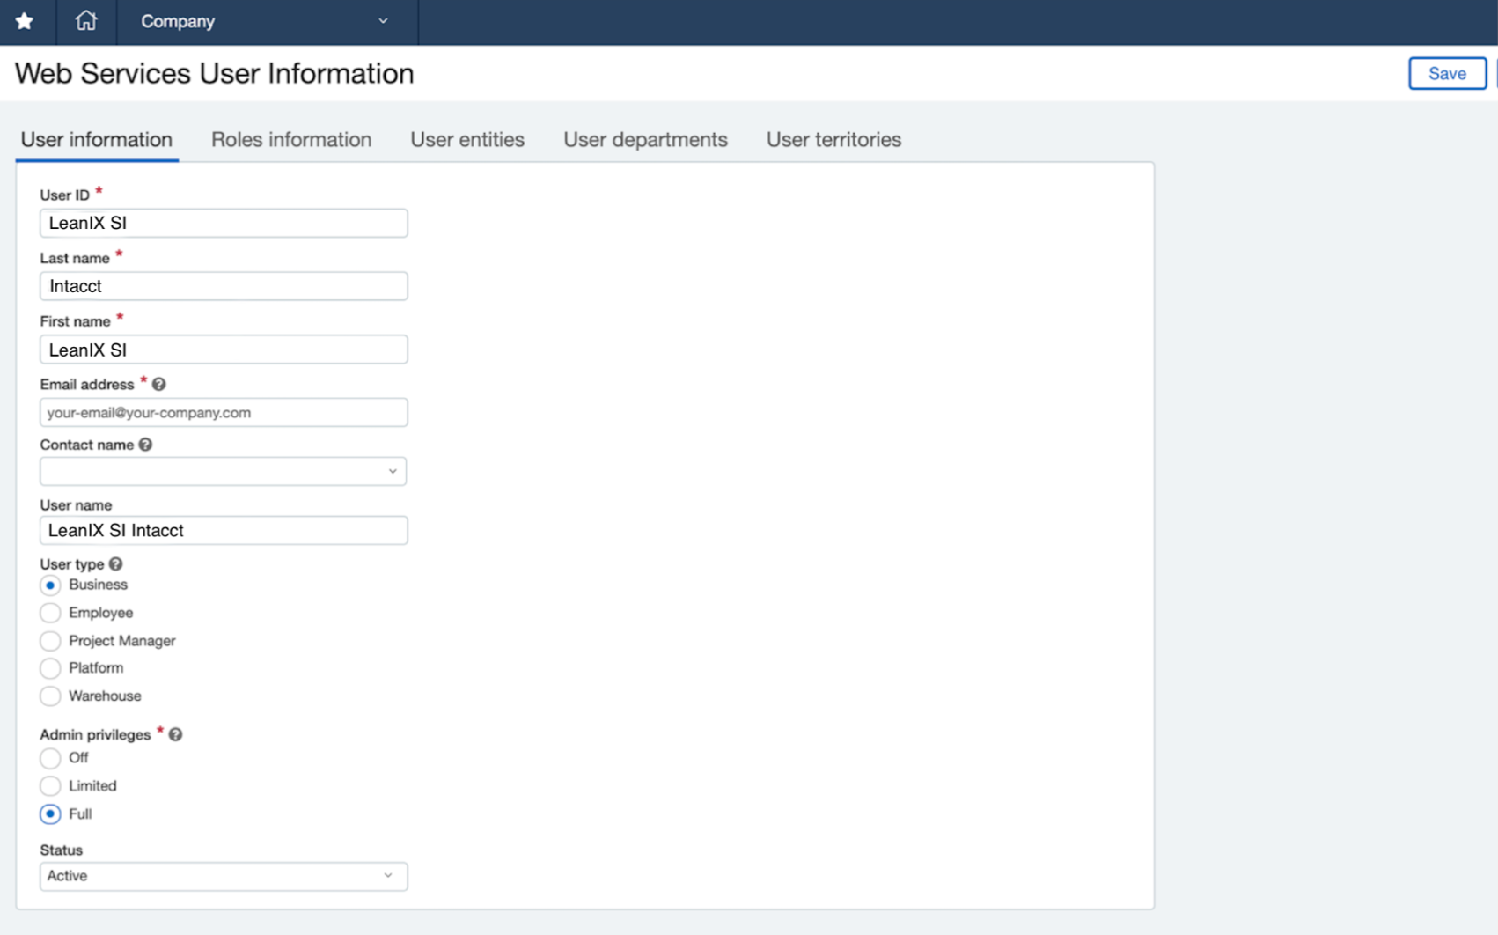This screenshot has height=935, width=1498.
Task: Select the Business user type
Action: (x=50, y=585)
